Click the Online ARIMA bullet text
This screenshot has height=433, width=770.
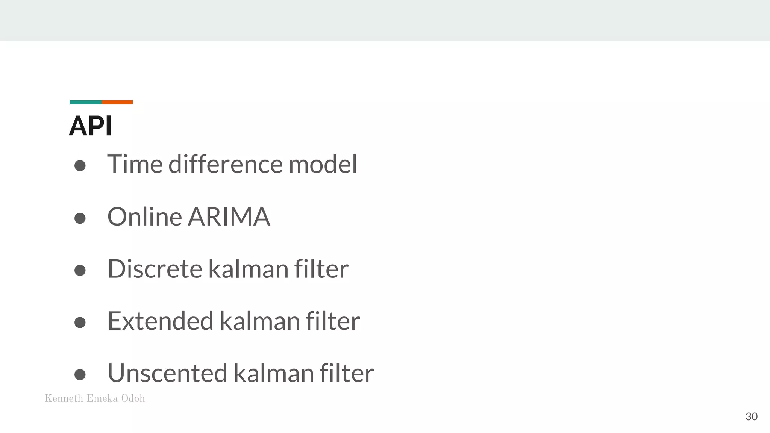pyautogui.click(x=189, y=217)
